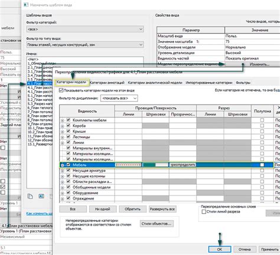Screen dimensions: 280x255
Task: Toggle visibility for Обобщенные модели
Action: pyautogui.click(x=69, y=187)
